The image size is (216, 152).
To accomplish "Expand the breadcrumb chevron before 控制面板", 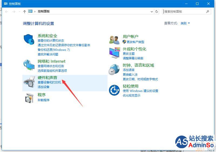I will coord(35,12).
